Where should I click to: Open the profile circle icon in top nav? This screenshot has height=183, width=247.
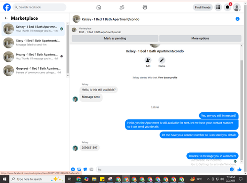pyautogui.click(x=145, y=7)
